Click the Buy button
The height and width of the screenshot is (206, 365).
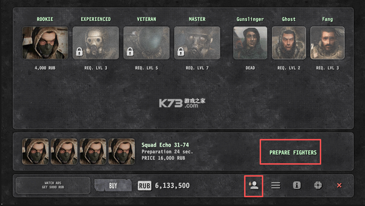click(113, 186)
